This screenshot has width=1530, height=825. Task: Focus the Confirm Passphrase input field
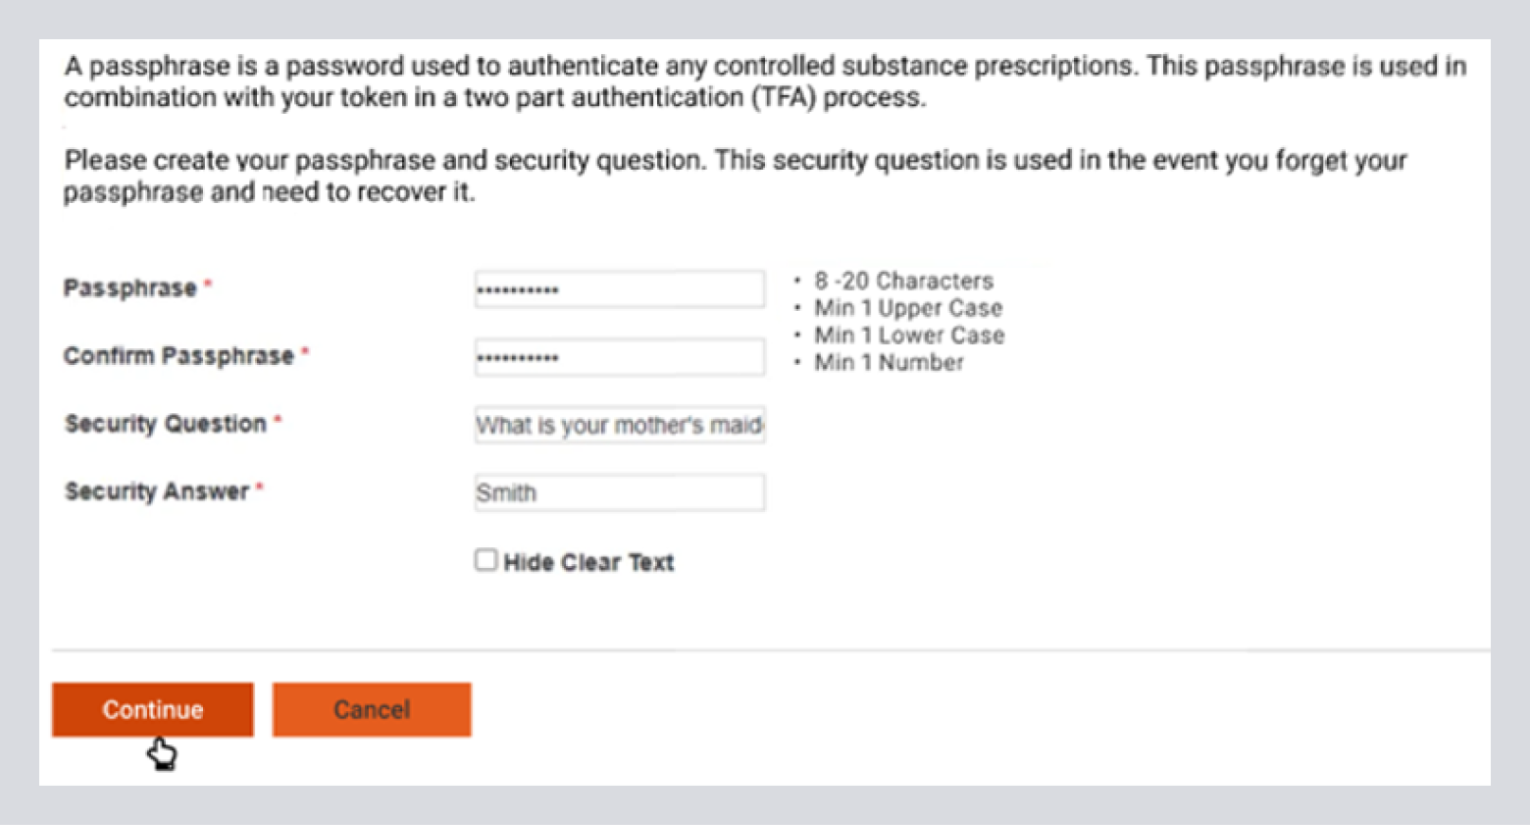pyautogui.click(x=619, y=357)
